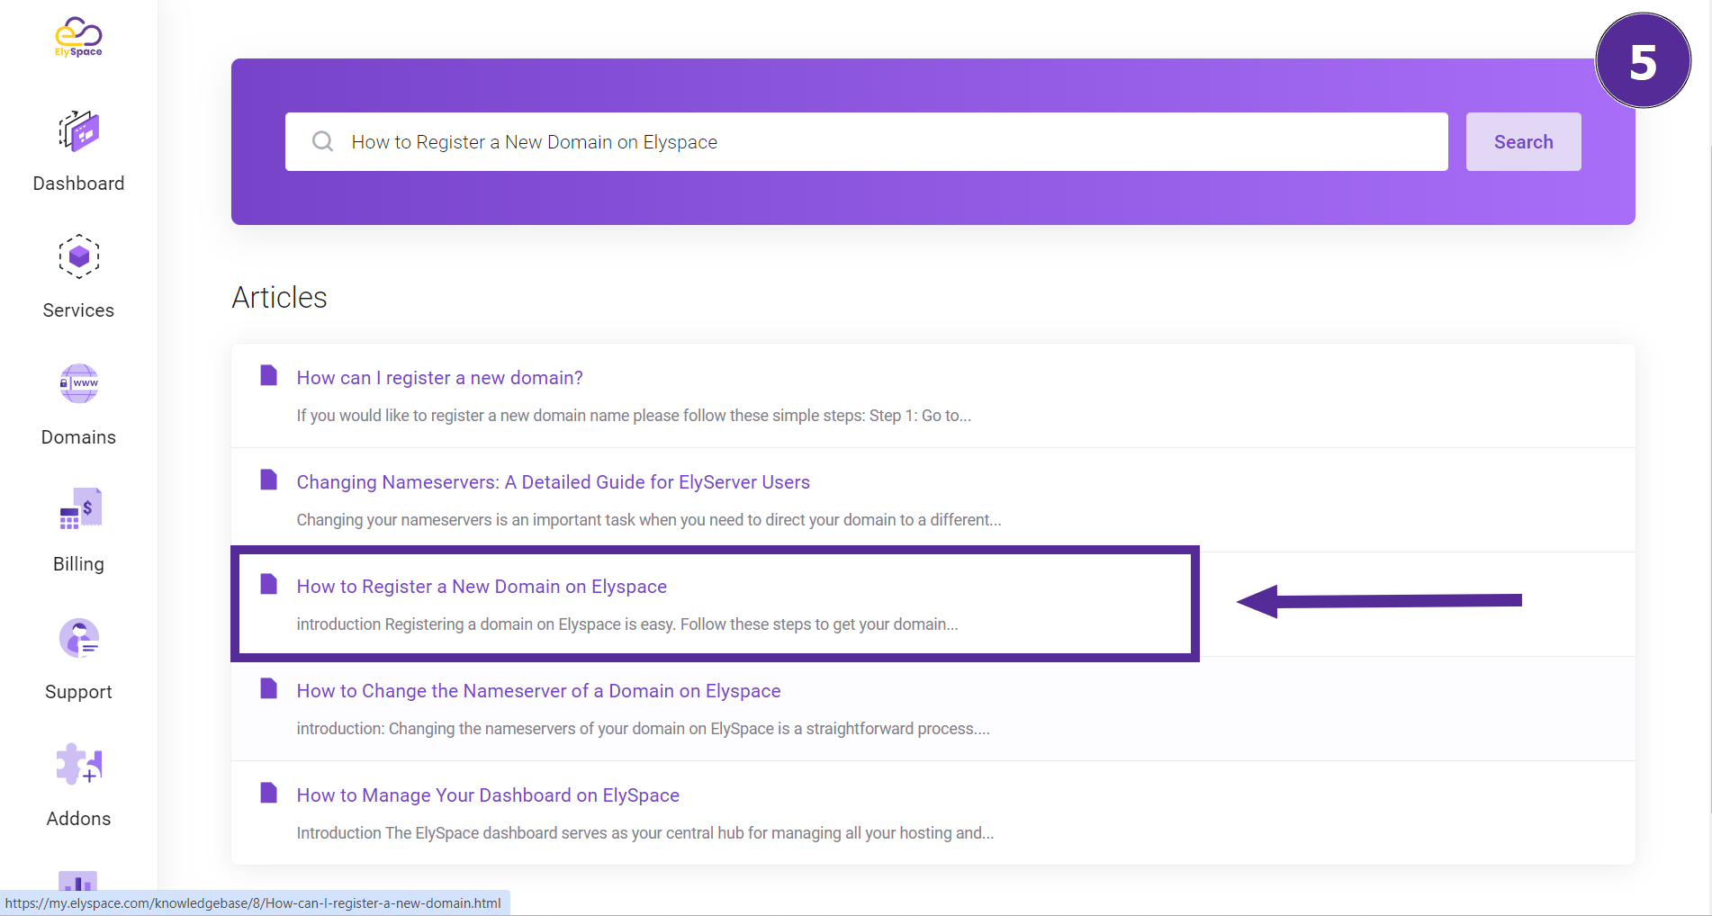The image size is (1712, 916).
Task: Click document icon beside 'Changing Nameservers' article
Action: (268, 480)
